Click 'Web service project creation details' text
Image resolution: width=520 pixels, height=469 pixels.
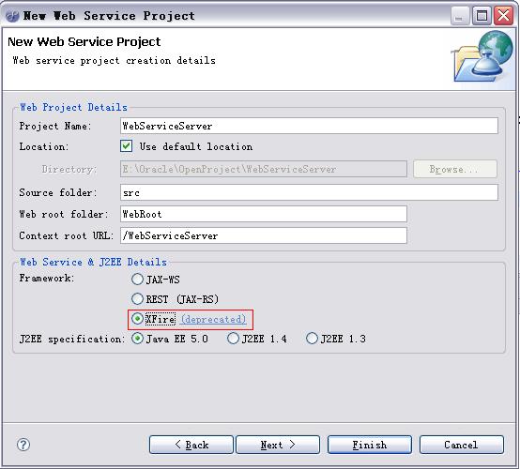pyautogui.click(x=115, y=60)
